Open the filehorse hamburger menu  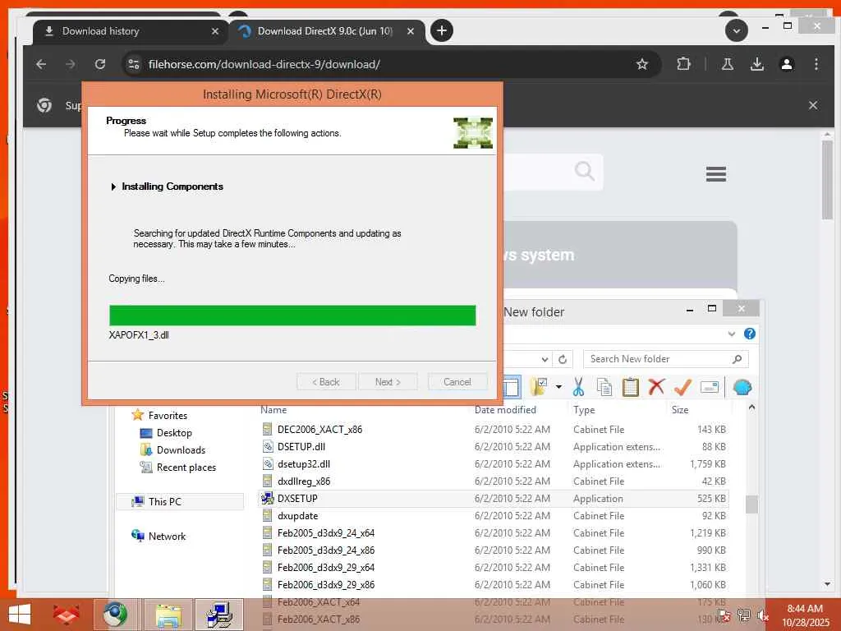click(x=715, y=174)
